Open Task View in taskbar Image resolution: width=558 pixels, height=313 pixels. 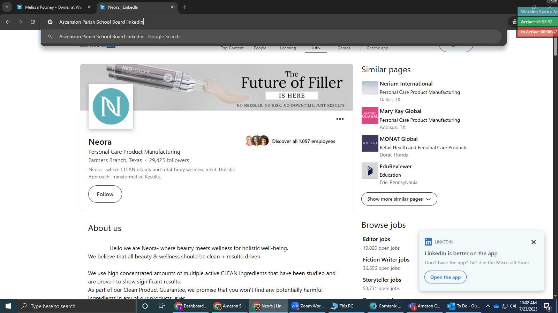point(162,306)
